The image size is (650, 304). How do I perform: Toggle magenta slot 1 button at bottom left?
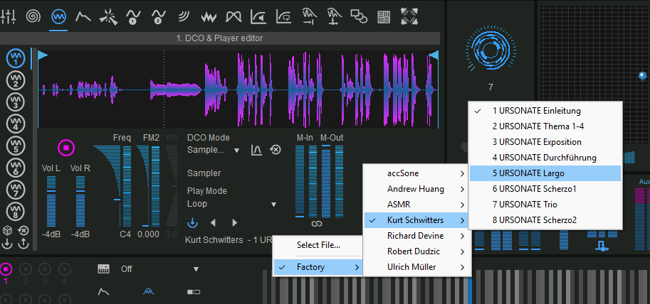[x=6, y=269]
